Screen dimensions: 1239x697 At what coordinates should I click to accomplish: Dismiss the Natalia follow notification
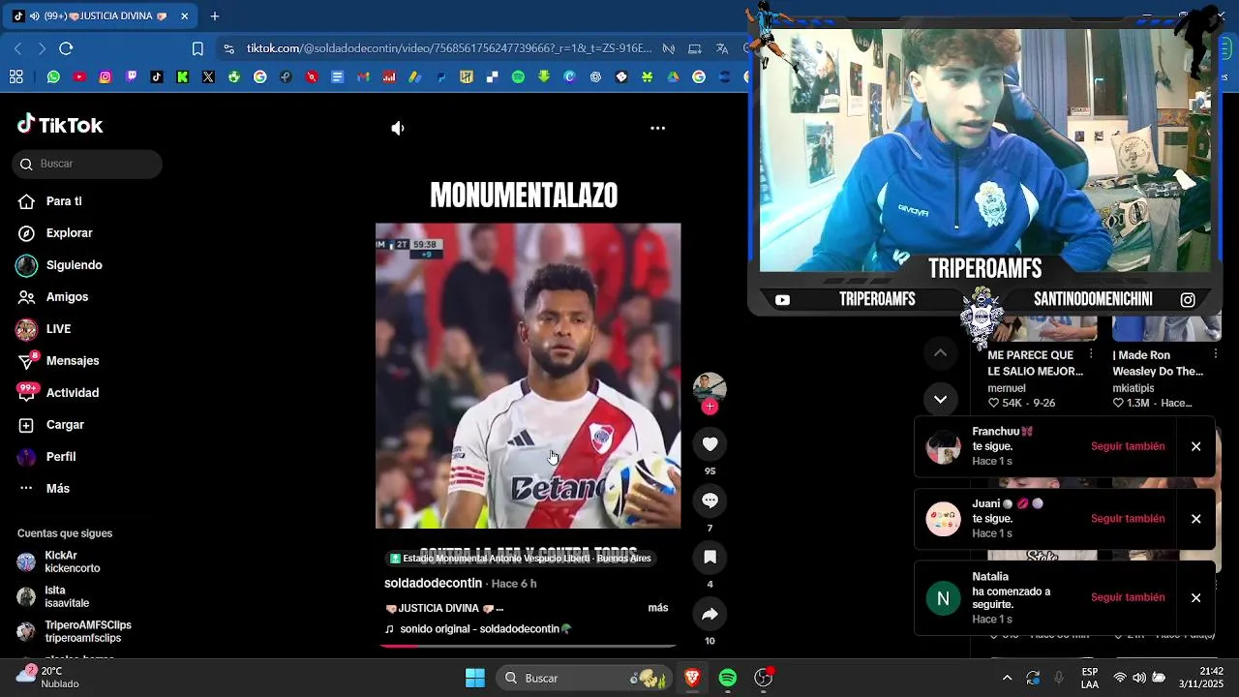pos(1195,597)
